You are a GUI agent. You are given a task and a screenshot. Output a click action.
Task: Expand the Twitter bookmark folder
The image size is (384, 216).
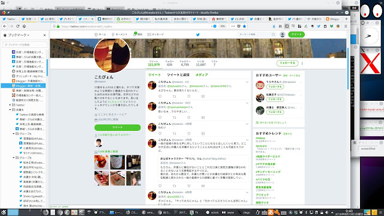point(10,105)
